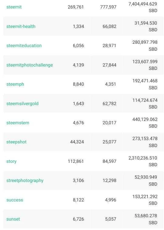Select the 53,680.278 SBD payout for sunset
Image resolution: width=164 pixels, height=230 pixels.
coord(146,219)
